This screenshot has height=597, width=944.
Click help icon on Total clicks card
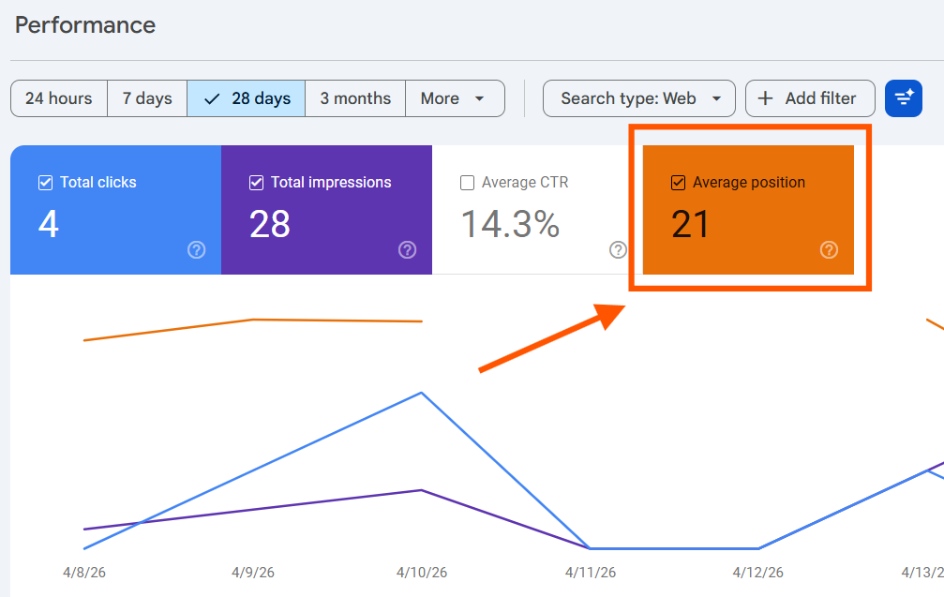[196, 249]
